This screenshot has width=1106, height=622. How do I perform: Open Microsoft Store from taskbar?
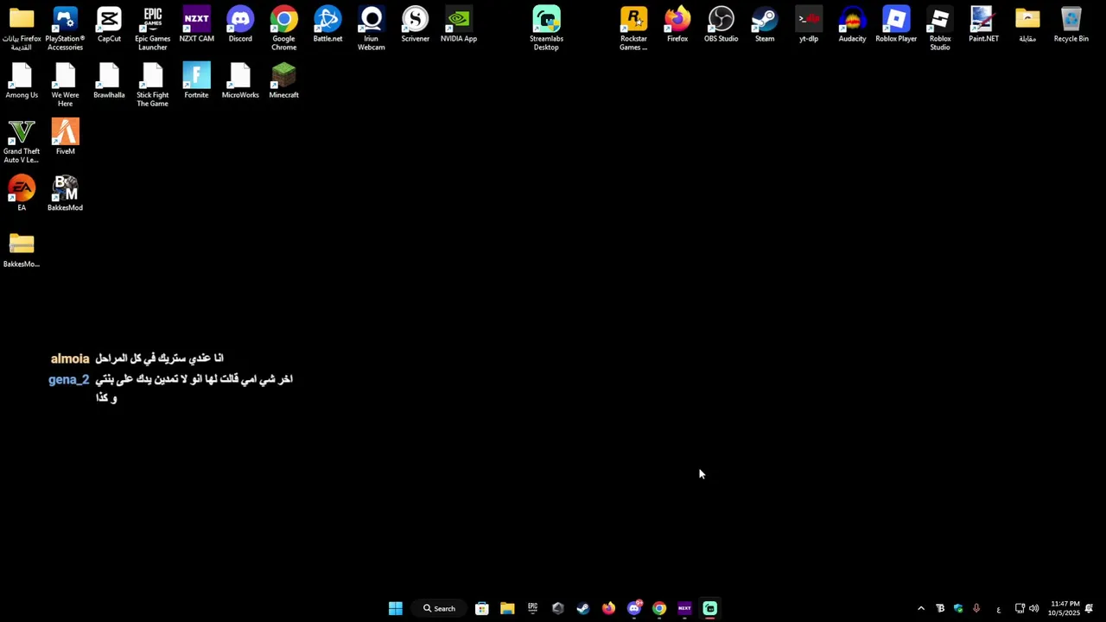click(482, 608)
